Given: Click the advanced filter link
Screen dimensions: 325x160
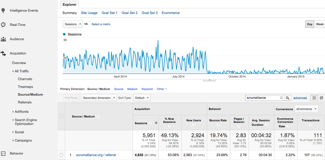Looking at the screenshot, I should pos(300,98).
